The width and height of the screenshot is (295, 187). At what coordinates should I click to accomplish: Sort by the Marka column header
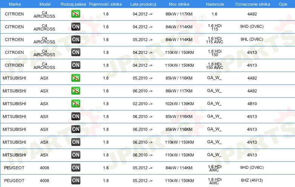[15, 4]
